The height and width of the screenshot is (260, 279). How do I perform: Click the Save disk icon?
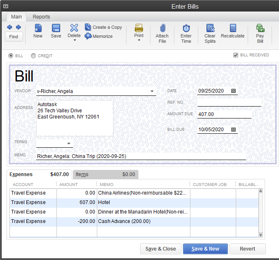56,28
